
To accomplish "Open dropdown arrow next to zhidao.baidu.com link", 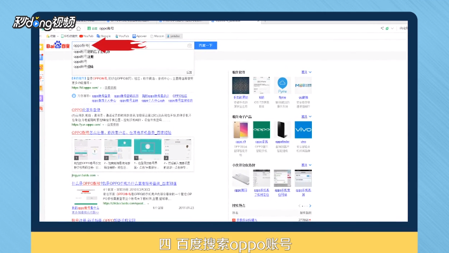I will click(148, 203).
